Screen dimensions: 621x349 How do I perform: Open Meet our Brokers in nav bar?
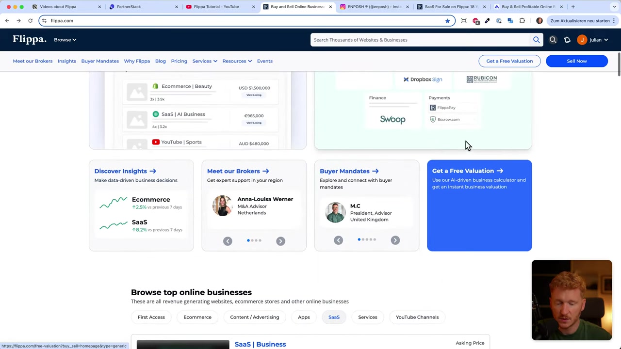pos(33,61)
